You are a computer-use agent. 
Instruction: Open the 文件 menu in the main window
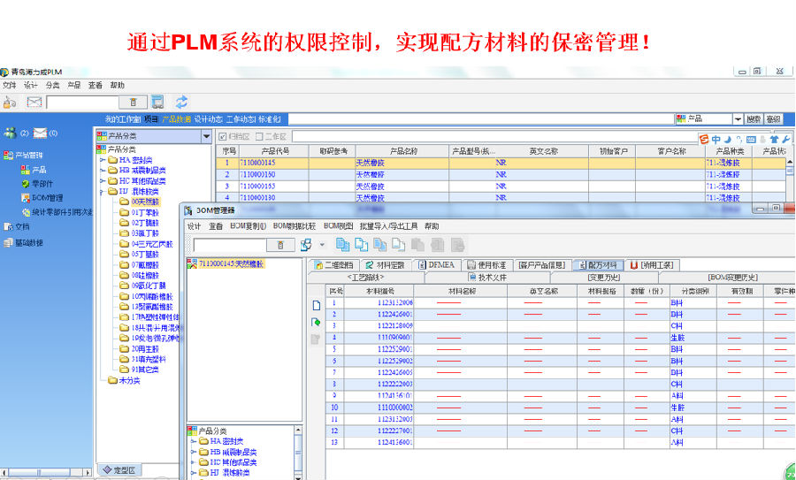click(x=10, y=86)
